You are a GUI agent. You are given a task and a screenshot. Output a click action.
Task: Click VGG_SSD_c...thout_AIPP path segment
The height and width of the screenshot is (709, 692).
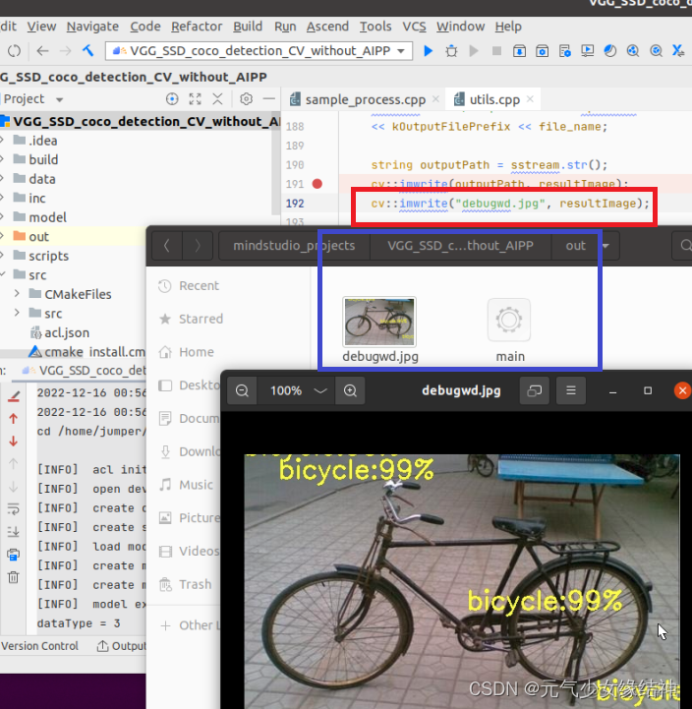(460, 246)
